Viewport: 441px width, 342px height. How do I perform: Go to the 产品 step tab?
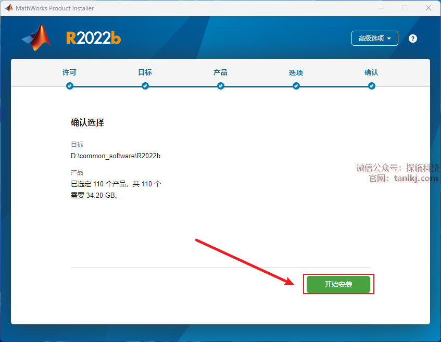[221, 72]
